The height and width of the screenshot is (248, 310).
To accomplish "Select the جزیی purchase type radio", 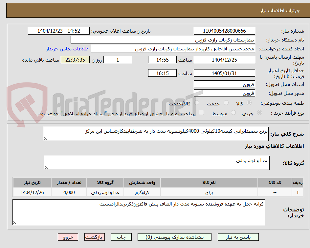I will 259,113.
